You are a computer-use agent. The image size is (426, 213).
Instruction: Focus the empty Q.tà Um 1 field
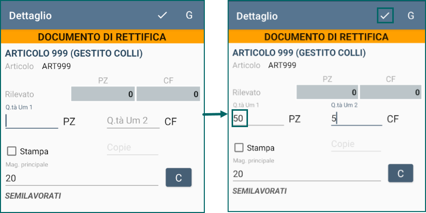coord(32,121)
